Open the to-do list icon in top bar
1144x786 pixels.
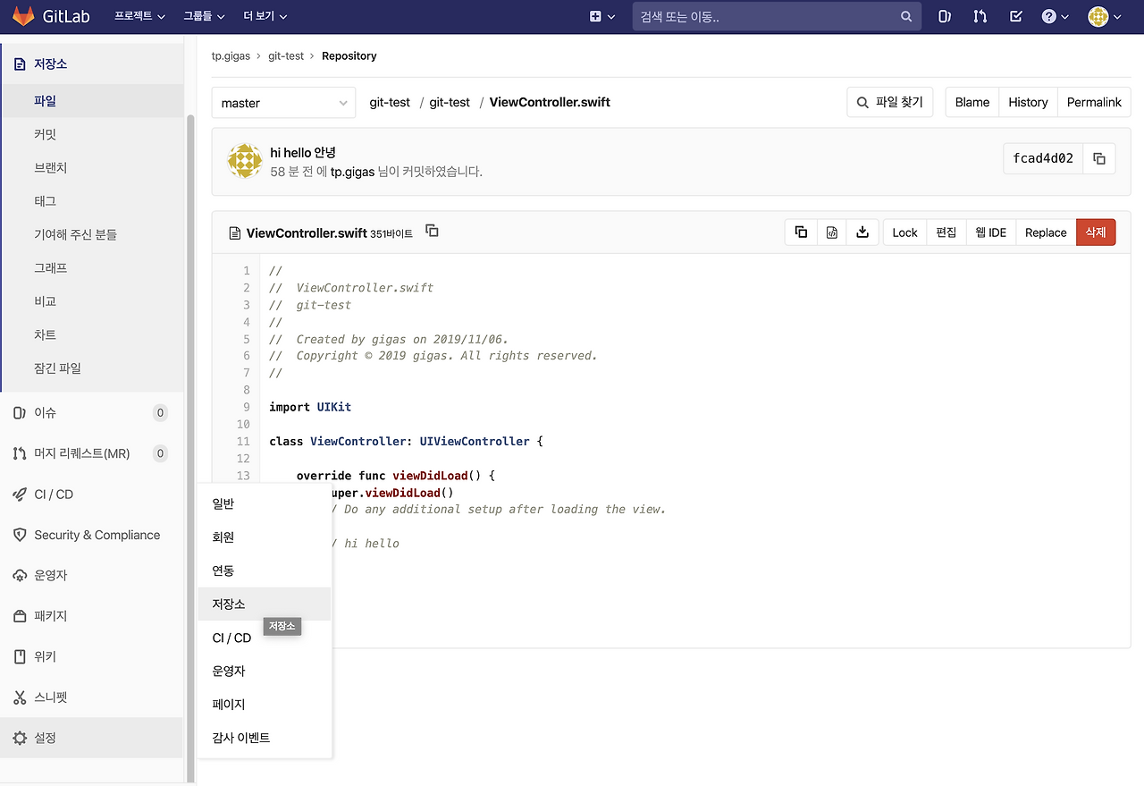coord(1015,16)
